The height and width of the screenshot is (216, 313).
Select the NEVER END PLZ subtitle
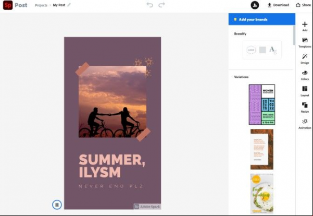111,186
